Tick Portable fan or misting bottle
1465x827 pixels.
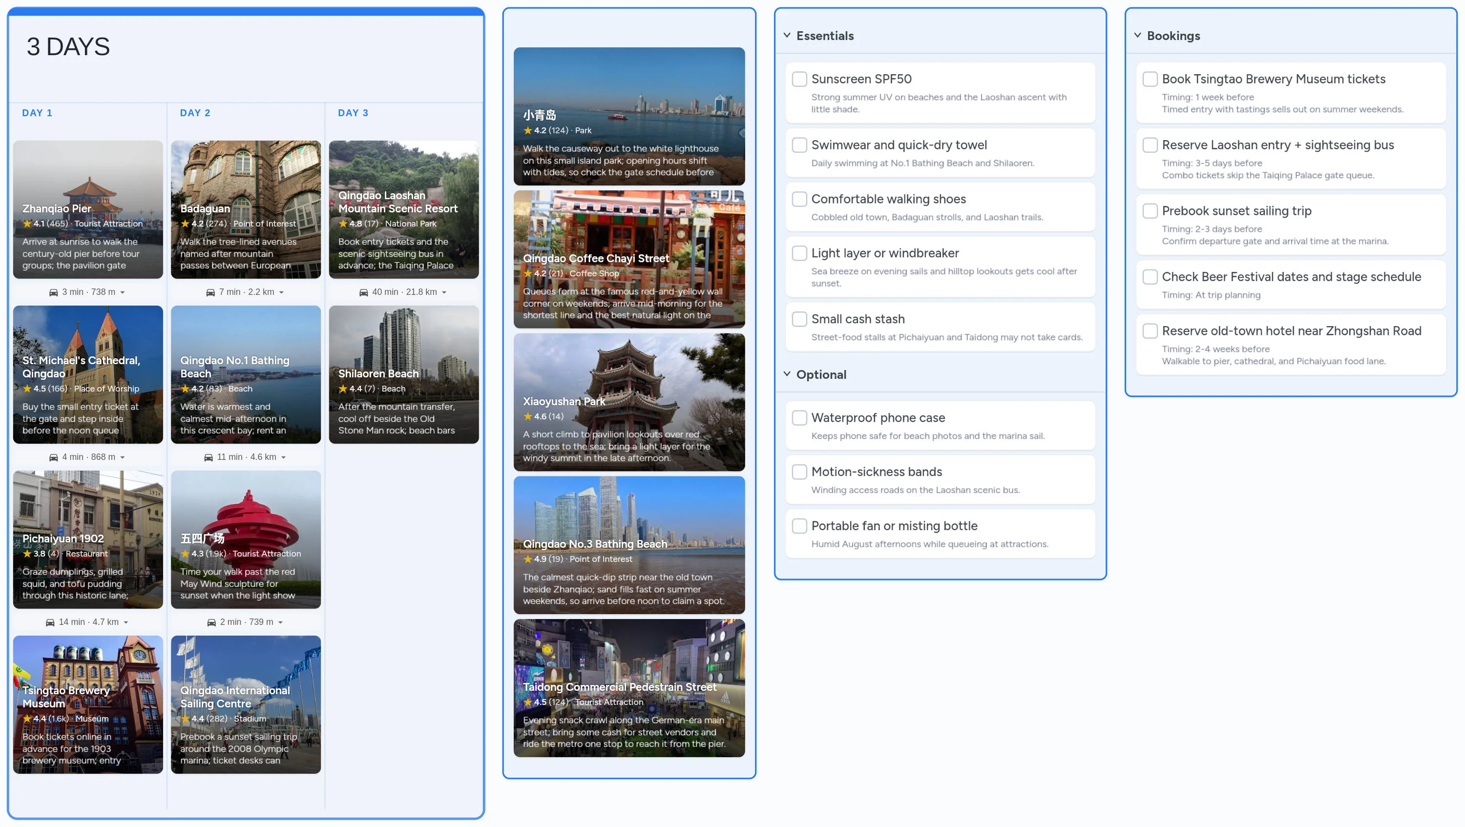coord(799,526)
